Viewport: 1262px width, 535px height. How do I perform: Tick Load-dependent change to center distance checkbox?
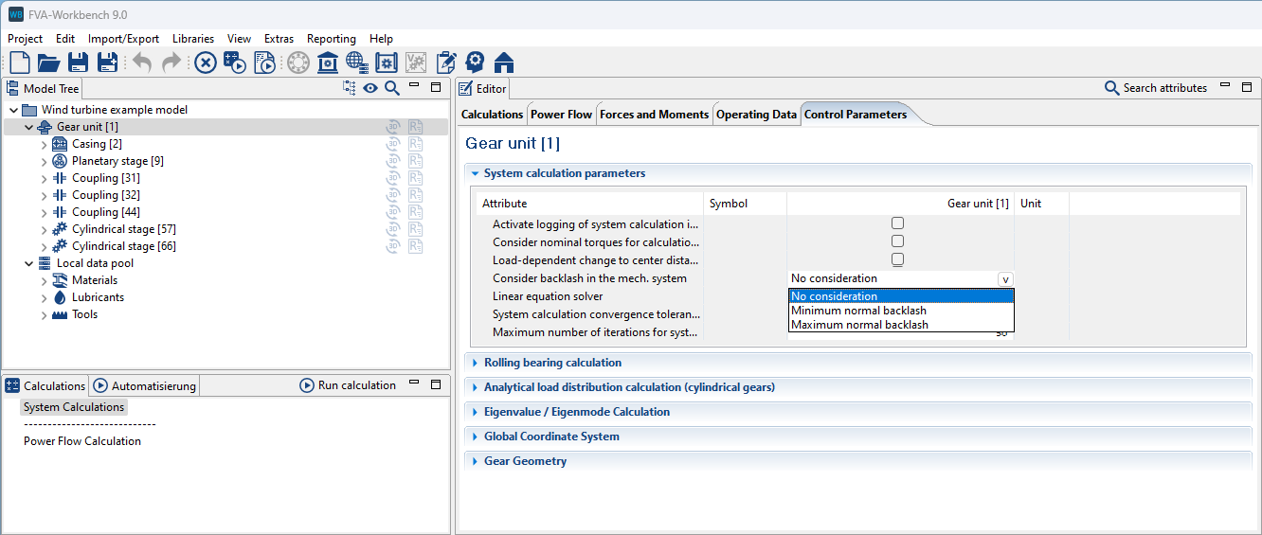point(897,259)
